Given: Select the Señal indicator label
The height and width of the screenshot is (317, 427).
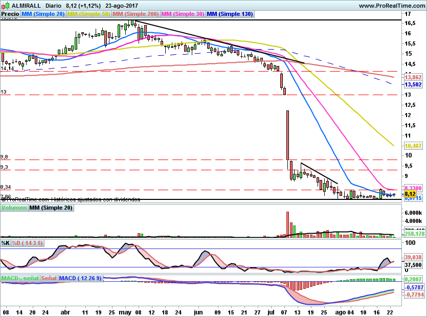Looking at the screenshot, I should 49,278.
